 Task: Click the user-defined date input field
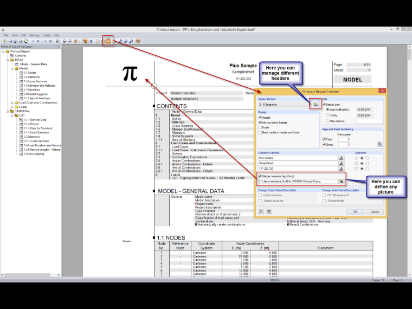369,121
